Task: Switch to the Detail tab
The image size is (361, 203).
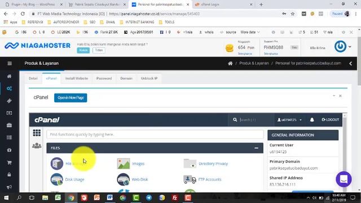Action: pyautogui.click(x=33, y=78)
